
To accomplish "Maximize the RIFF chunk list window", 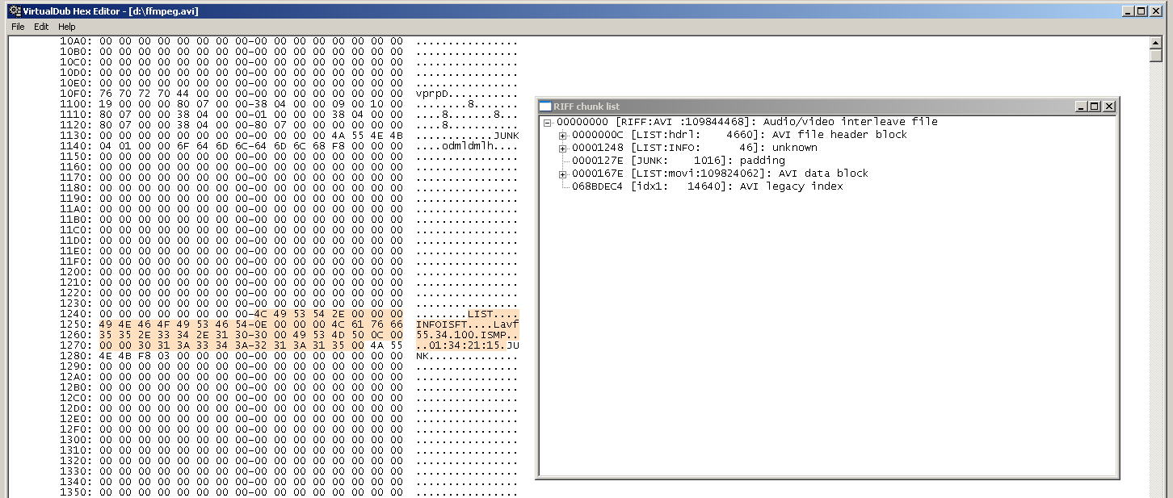I will (1095, 107).
